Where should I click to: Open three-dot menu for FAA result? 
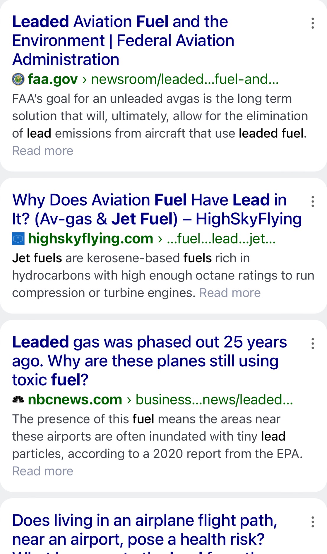pyautogui.click(x=313, y=23)
